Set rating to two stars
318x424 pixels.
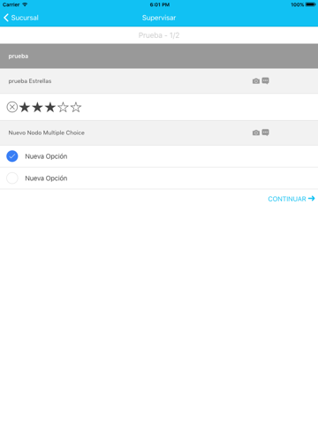(x=37, y=107)
